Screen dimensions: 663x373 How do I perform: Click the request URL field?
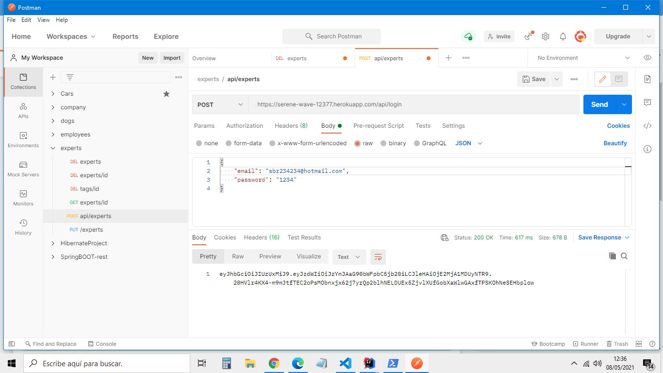(x=414, y=104)
